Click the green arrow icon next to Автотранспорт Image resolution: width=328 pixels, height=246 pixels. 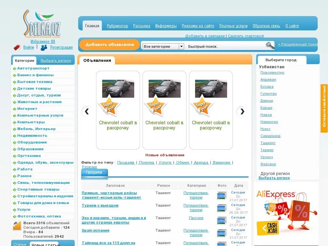click(x=15, y=69)
